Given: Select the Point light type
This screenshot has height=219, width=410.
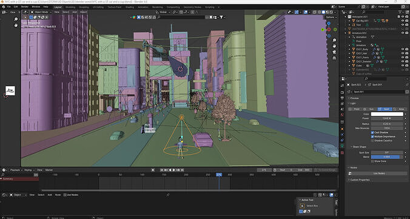Looking at the screenshot, I should 355,109.
